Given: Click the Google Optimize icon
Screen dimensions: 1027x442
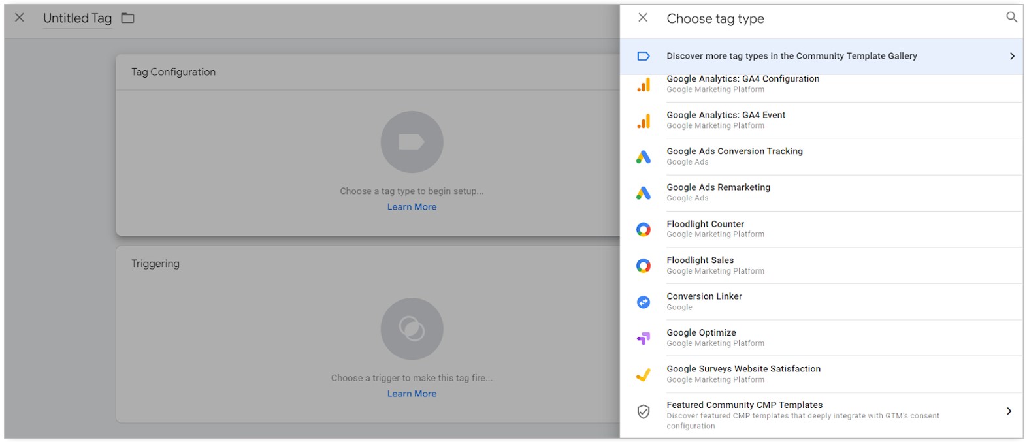Looking at the screenshot, I should 644,338.
